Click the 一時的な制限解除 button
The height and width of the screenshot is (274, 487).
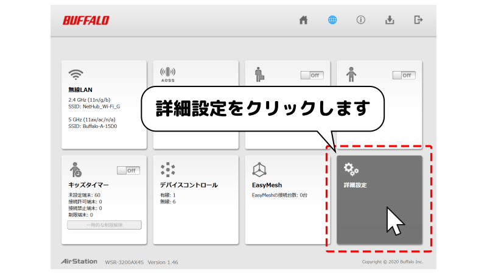pyautogui.click(x=104, y=225)
